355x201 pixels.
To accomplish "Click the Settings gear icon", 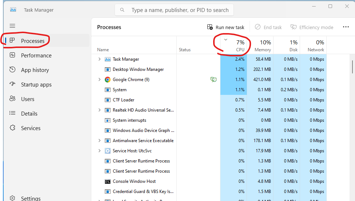I will tap(12, 198).
